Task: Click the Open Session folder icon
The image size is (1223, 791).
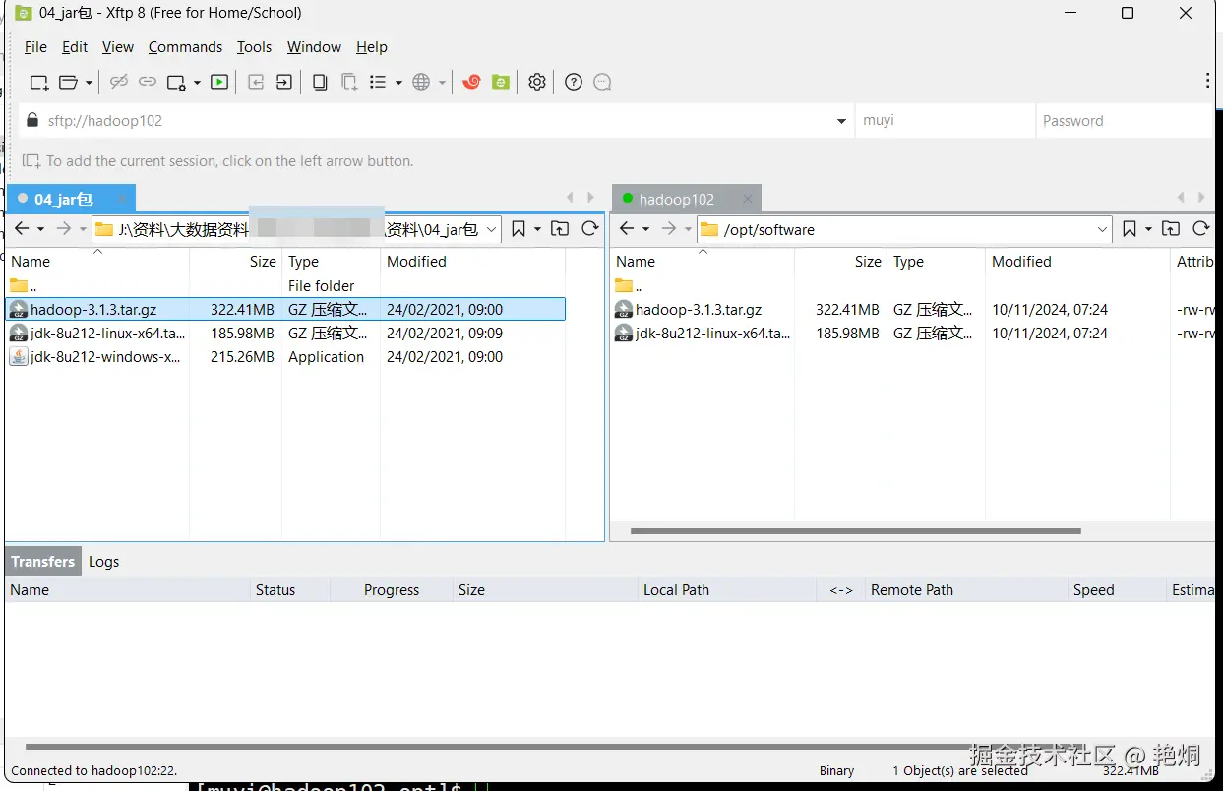Action: pyautogui.click(x=68, y=83)
